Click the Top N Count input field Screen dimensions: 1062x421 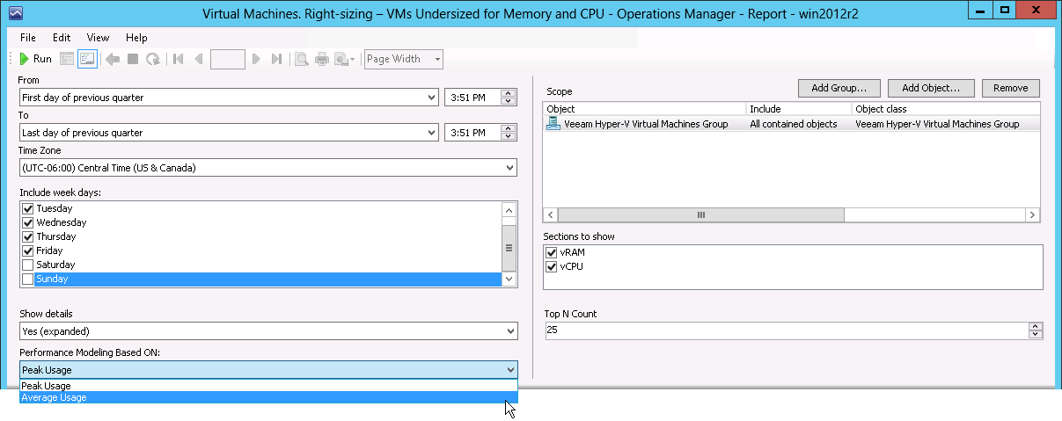point(787,330)
